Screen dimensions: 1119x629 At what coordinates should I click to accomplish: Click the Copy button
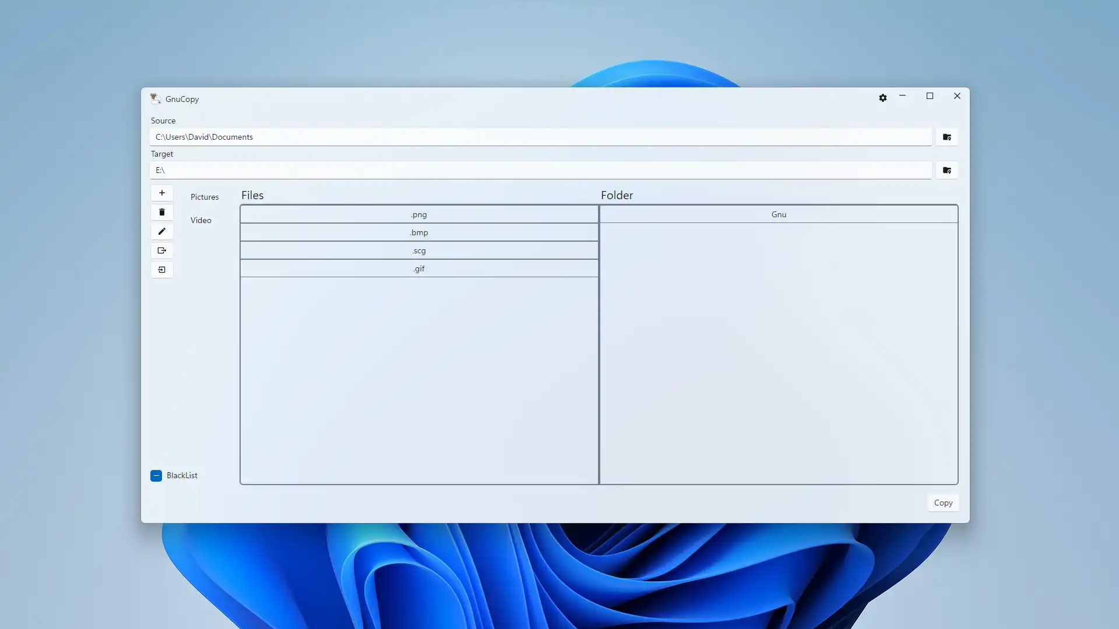point(943,502)
